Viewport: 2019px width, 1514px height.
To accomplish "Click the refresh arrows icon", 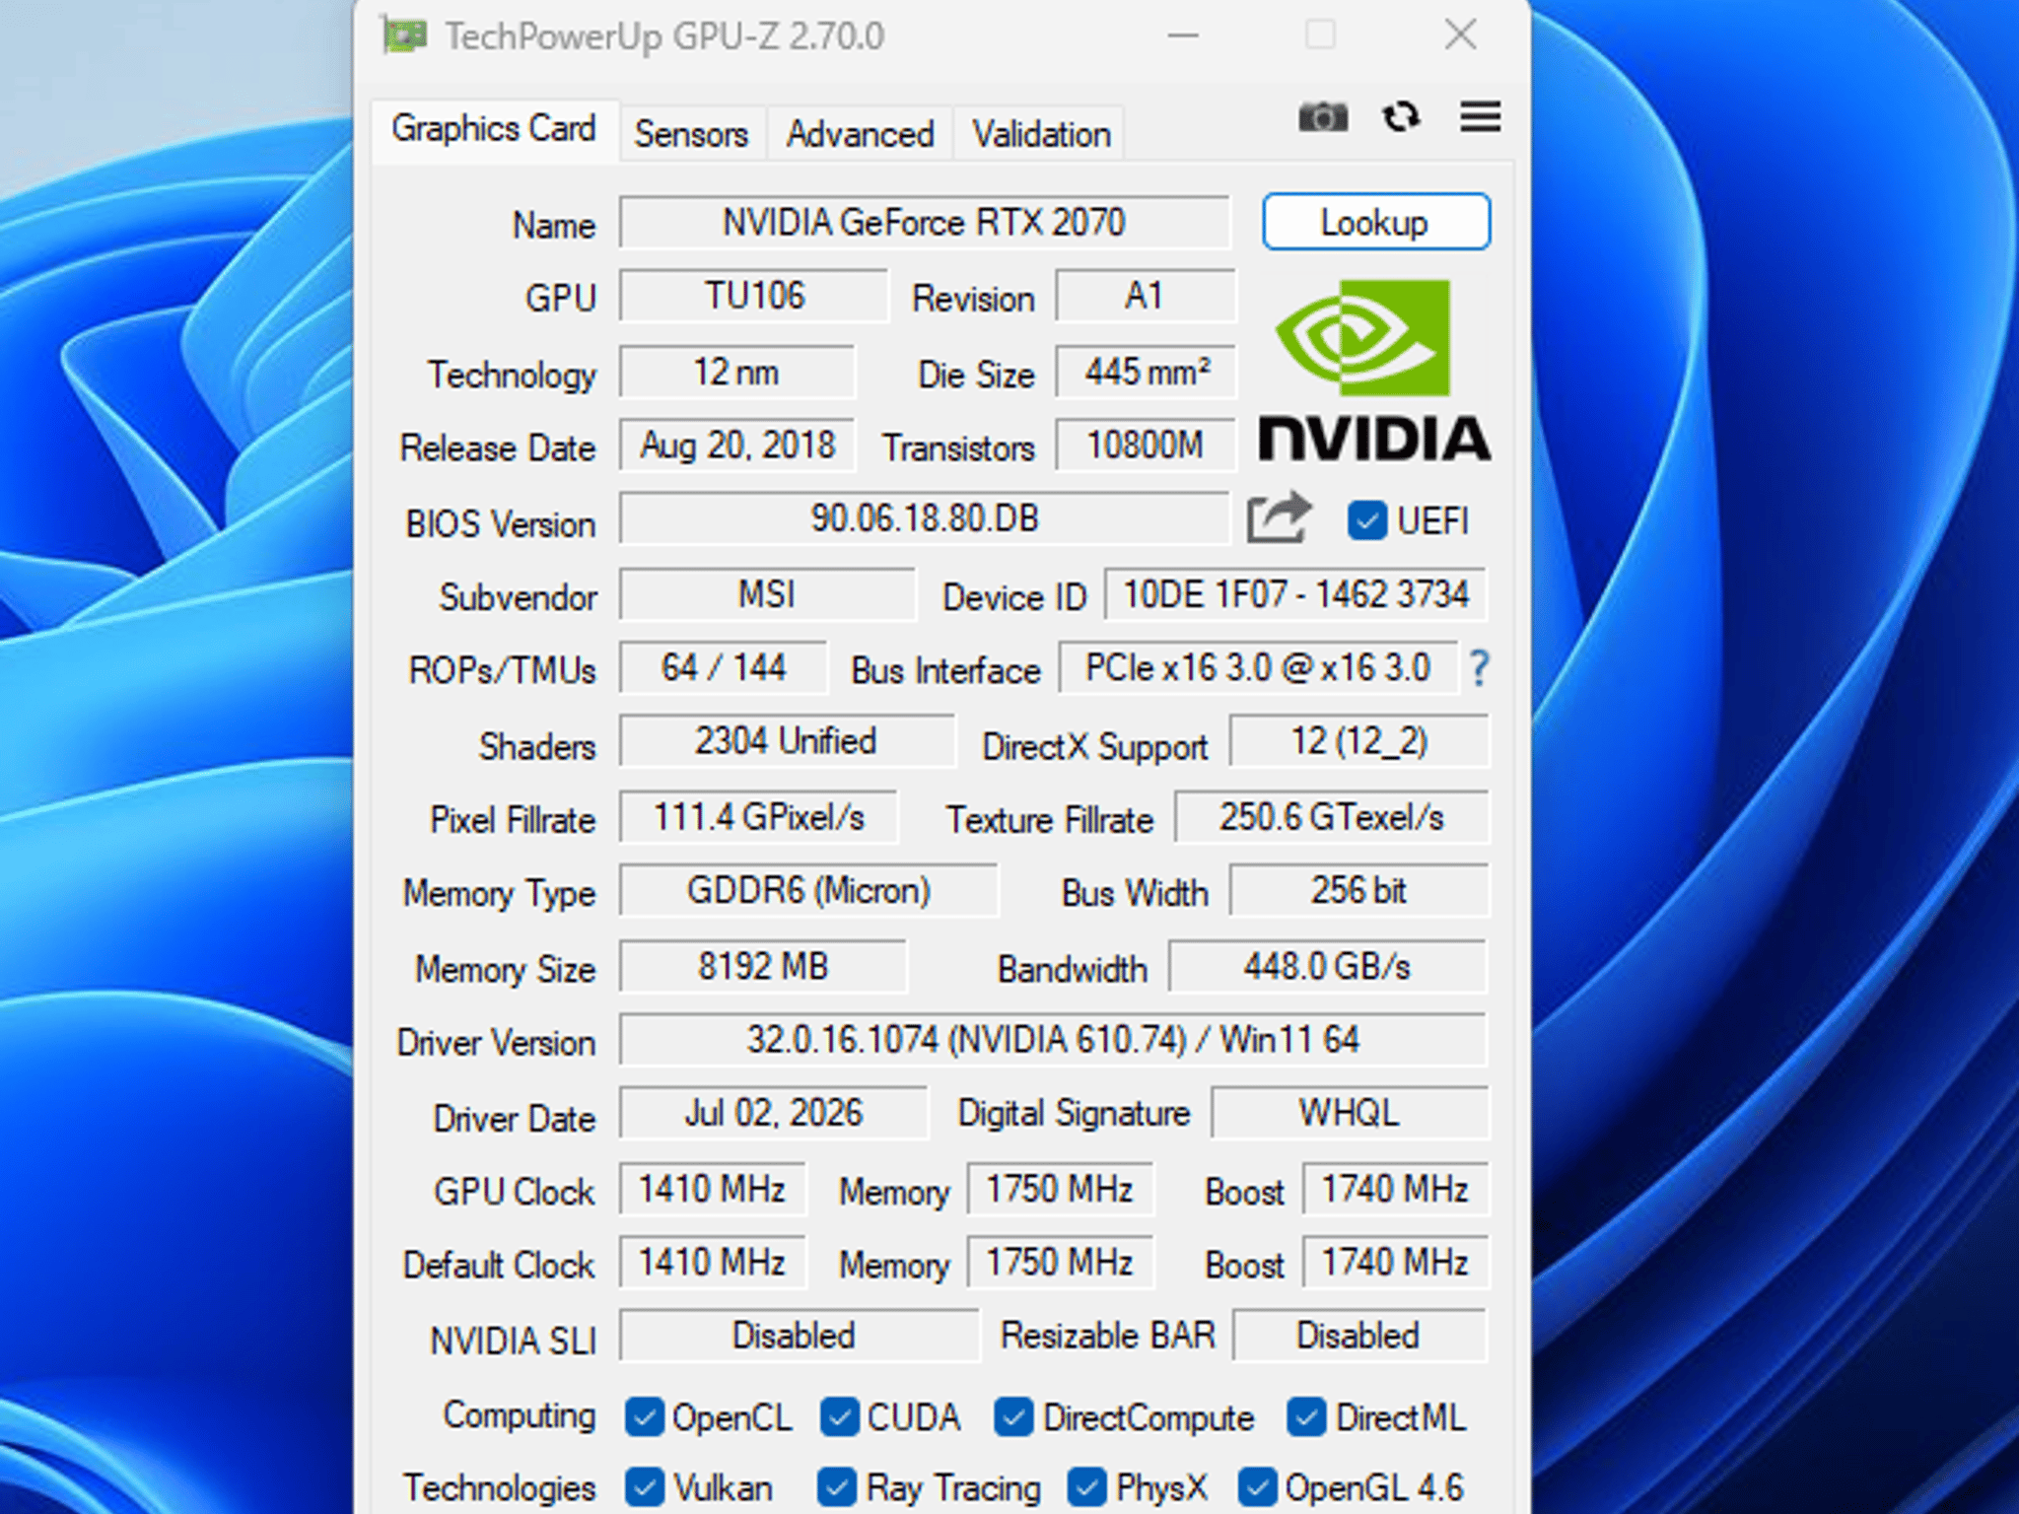I will (1401, 117).
